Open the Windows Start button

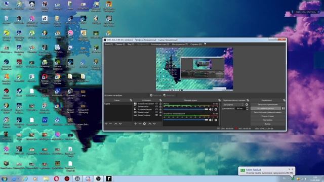click(x=5, y=178)
